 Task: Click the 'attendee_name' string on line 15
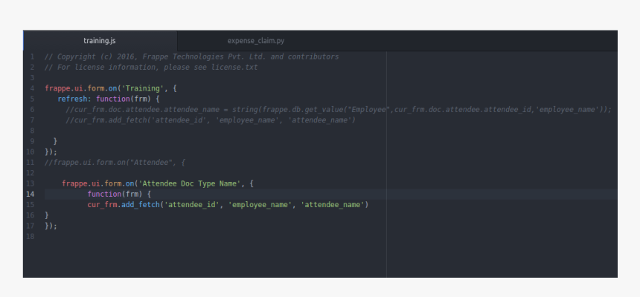click(333, 205)
